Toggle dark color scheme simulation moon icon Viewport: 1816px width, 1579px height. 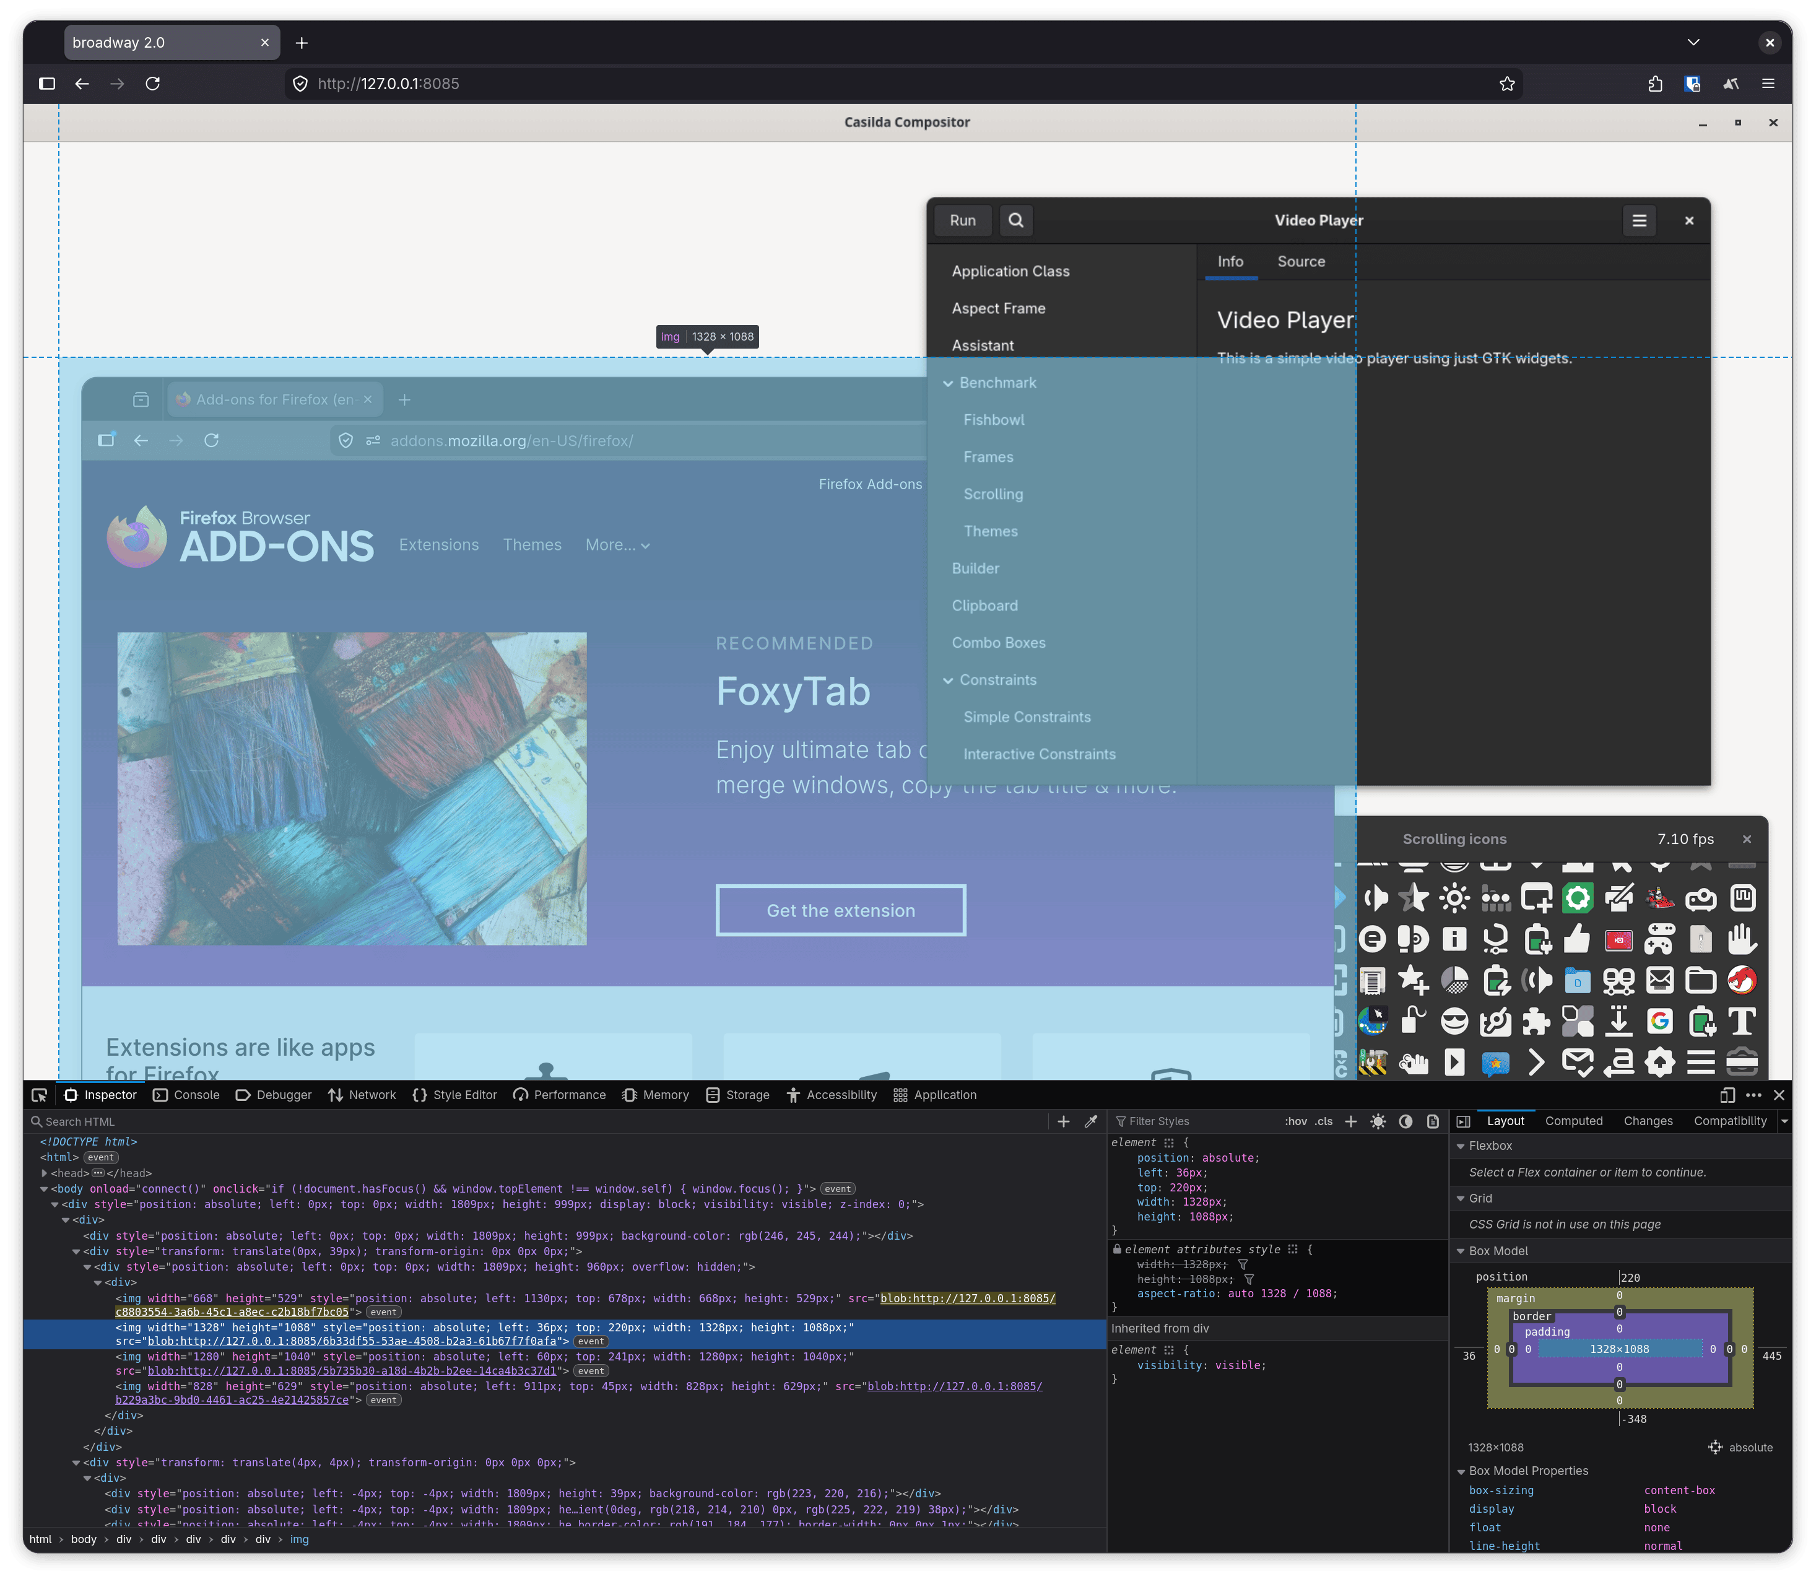pyautogui.click(x=1405, y=1121)
